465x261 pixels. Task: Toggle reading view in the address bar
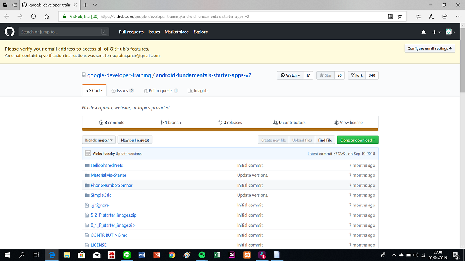[x=390, y=16]
